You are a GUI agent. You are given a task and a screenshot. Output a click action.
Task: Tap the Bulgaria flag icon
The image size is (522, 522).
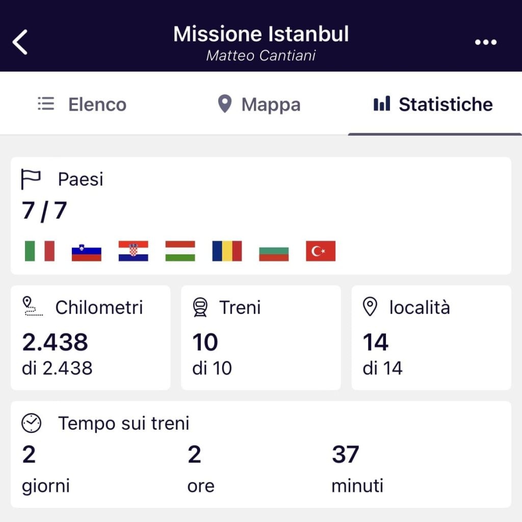tap(274, 251)
